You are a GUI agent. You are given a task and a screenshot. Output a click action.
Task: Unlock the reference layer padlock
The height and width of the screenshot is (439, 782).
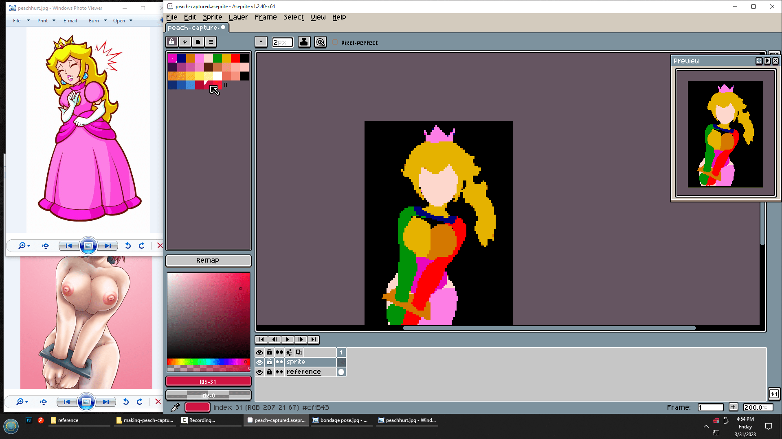click(269, 372)
